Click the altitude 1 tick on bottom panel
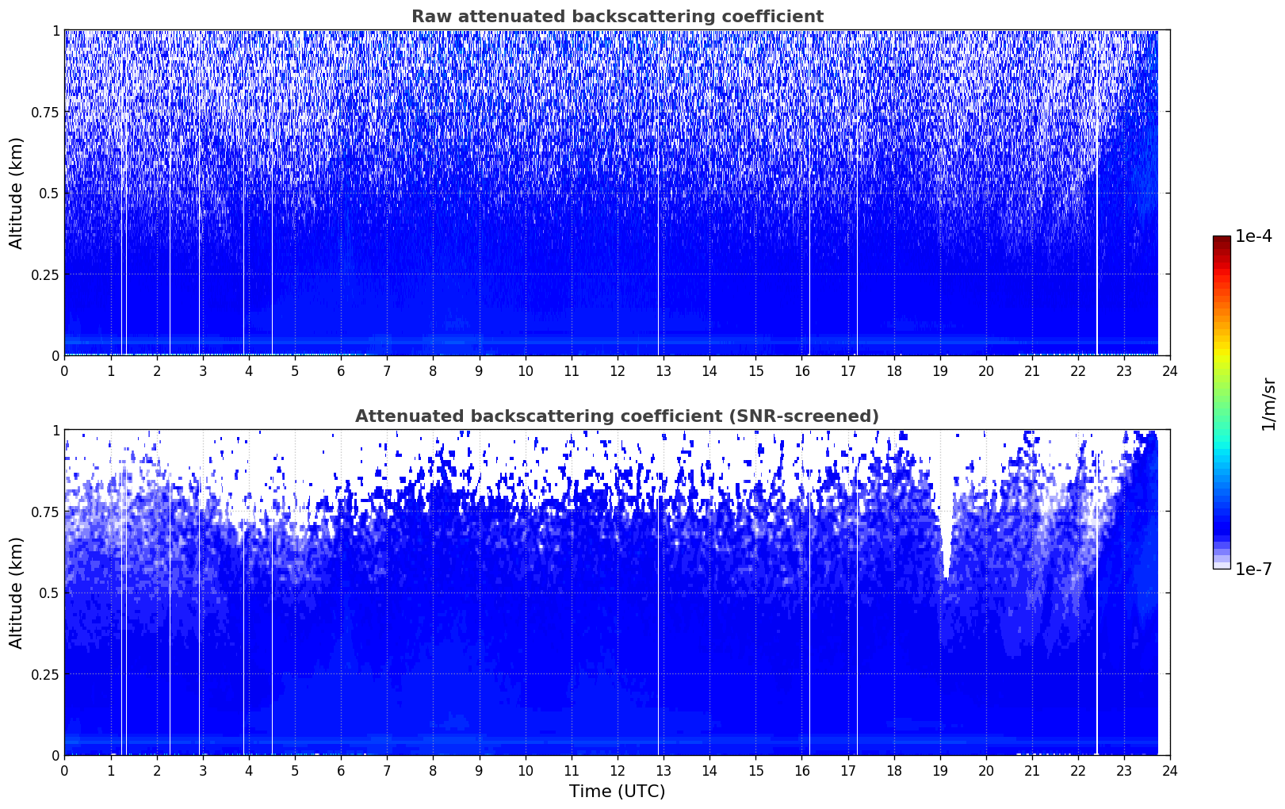This screenshot has height=809, width=1285. [55, 431]
